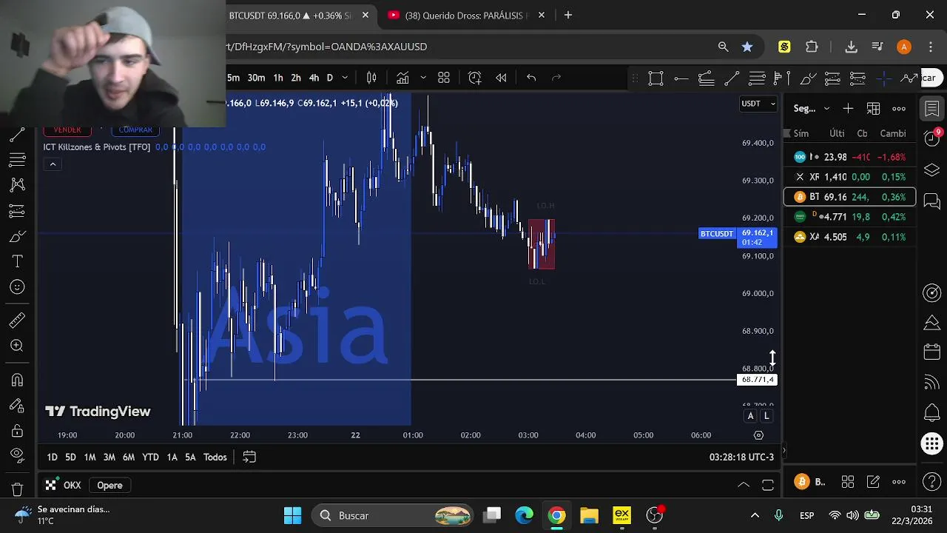Open the USDT currency dropdown
Image resolution: width=947 pixels, height=533 pixels.
[x=758, y=104]
